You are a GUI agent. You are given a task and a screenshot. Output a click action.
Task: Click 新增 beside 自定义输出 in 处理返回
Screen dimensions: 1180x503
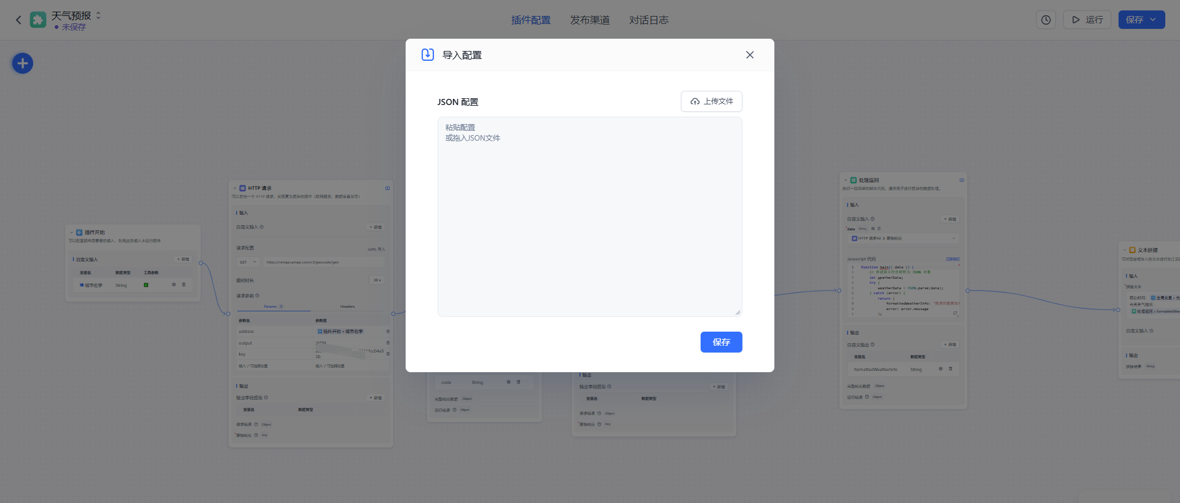pos(950,345)
